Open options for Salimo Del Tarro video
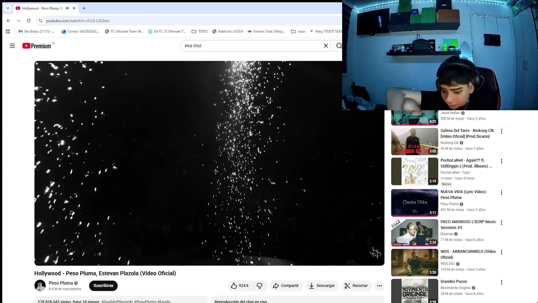Image resolution: width=538 pixels, height=303 pixels. (501, 131)
